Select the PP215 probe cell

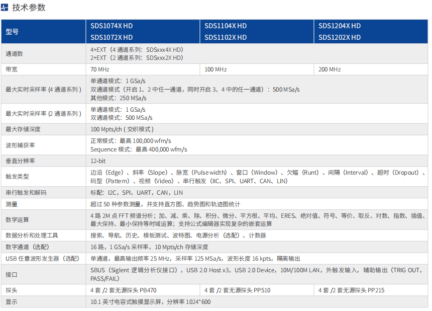click(352, 290)
